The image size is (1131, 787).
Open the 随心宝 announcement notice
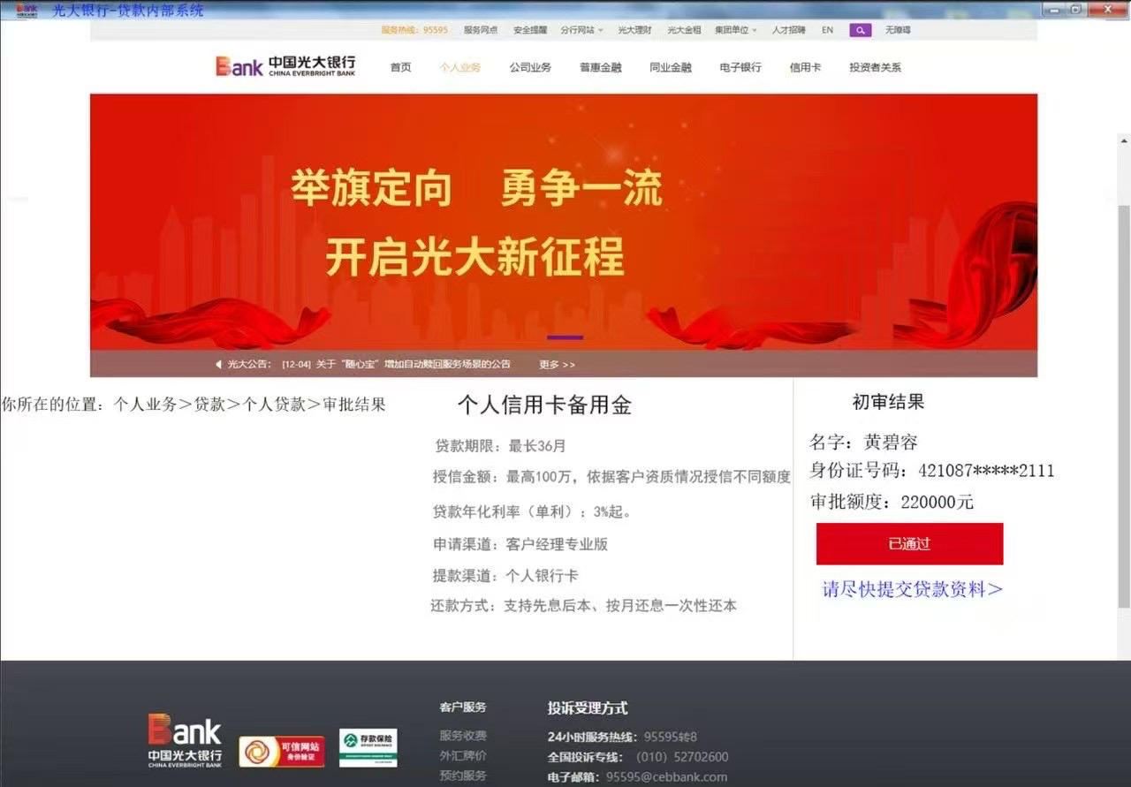point(396,364)
